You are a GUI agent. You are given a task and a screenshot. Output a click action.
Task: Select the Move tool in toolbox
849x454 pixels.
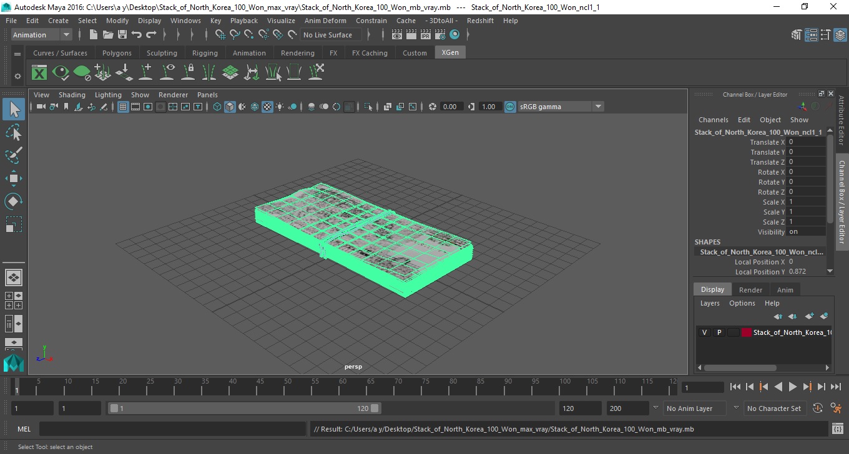14,178
